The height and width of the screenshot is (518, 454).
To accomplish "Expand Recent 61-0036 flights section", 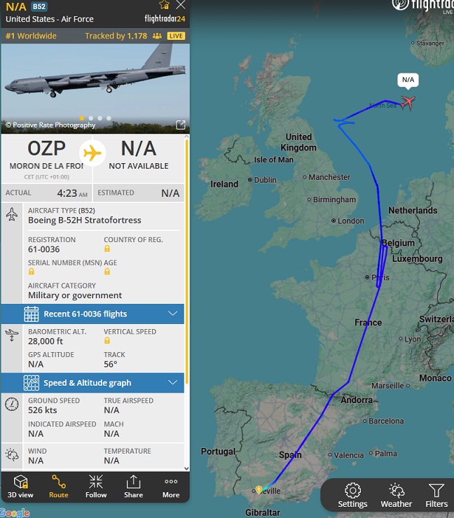I will 173,314.
